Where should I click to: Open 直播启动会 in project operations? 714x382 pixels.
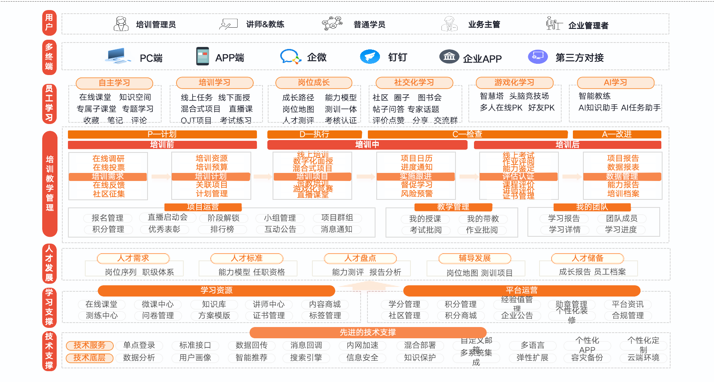click(x=168, y=217)
